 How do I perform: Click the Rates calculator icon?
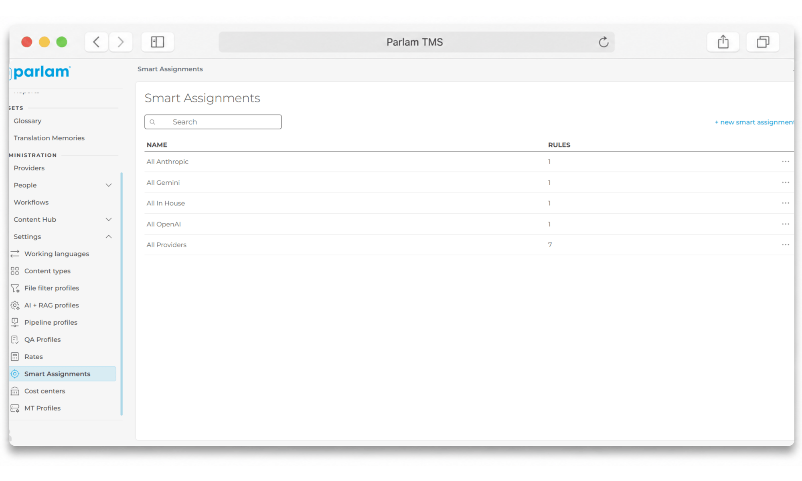click(15, 357)
